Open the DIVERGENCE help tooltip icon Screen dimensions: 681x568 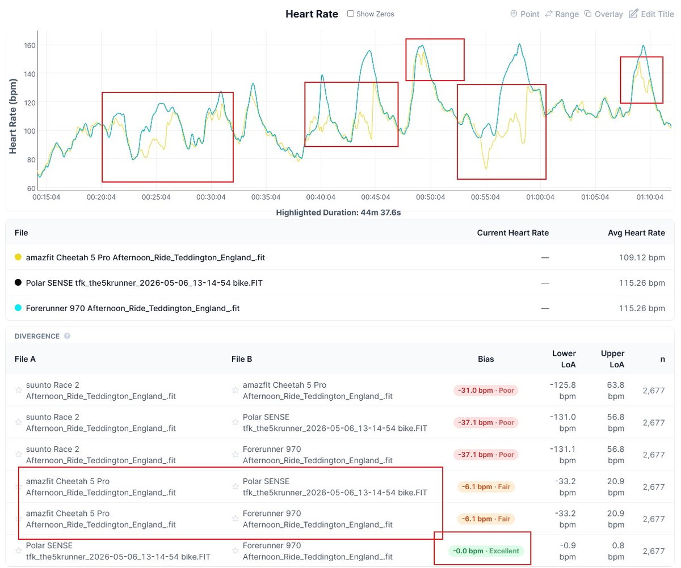(x=67, y=336)
